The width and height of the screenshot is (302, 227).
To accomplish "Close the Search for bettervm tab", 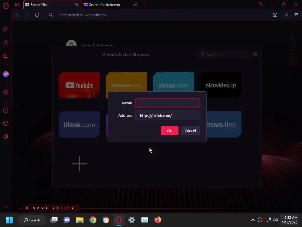I will [135, 5].
